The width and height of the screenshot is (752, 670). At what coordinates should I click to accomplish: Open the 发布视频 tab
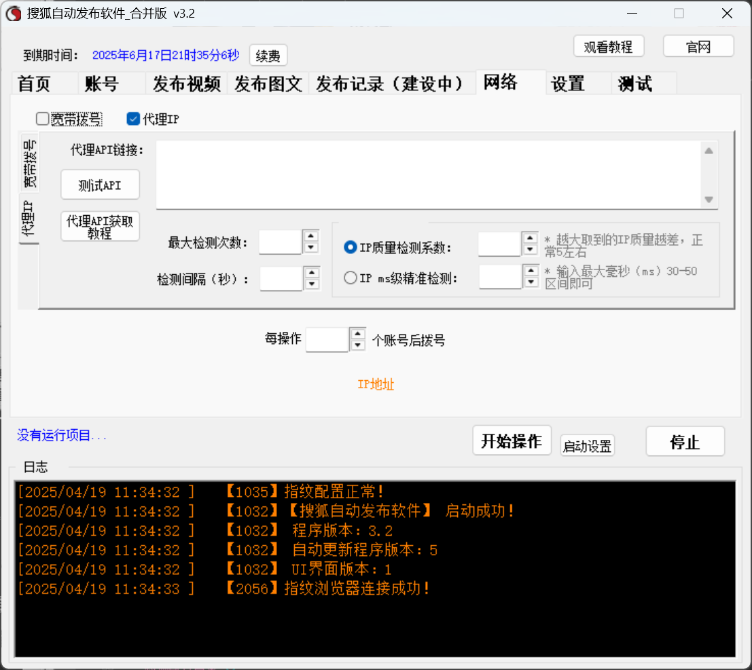(187, 84)
